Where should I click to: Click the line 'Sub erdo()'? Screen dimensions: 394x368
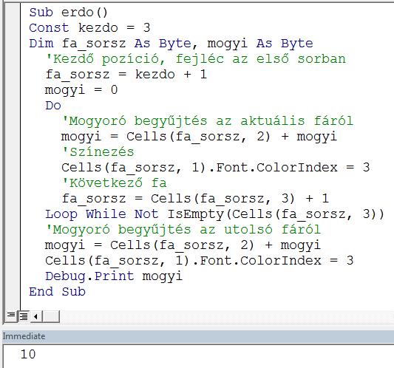pos(68,13)
